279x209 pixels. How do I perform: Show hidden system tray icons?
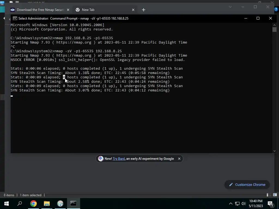231,204
